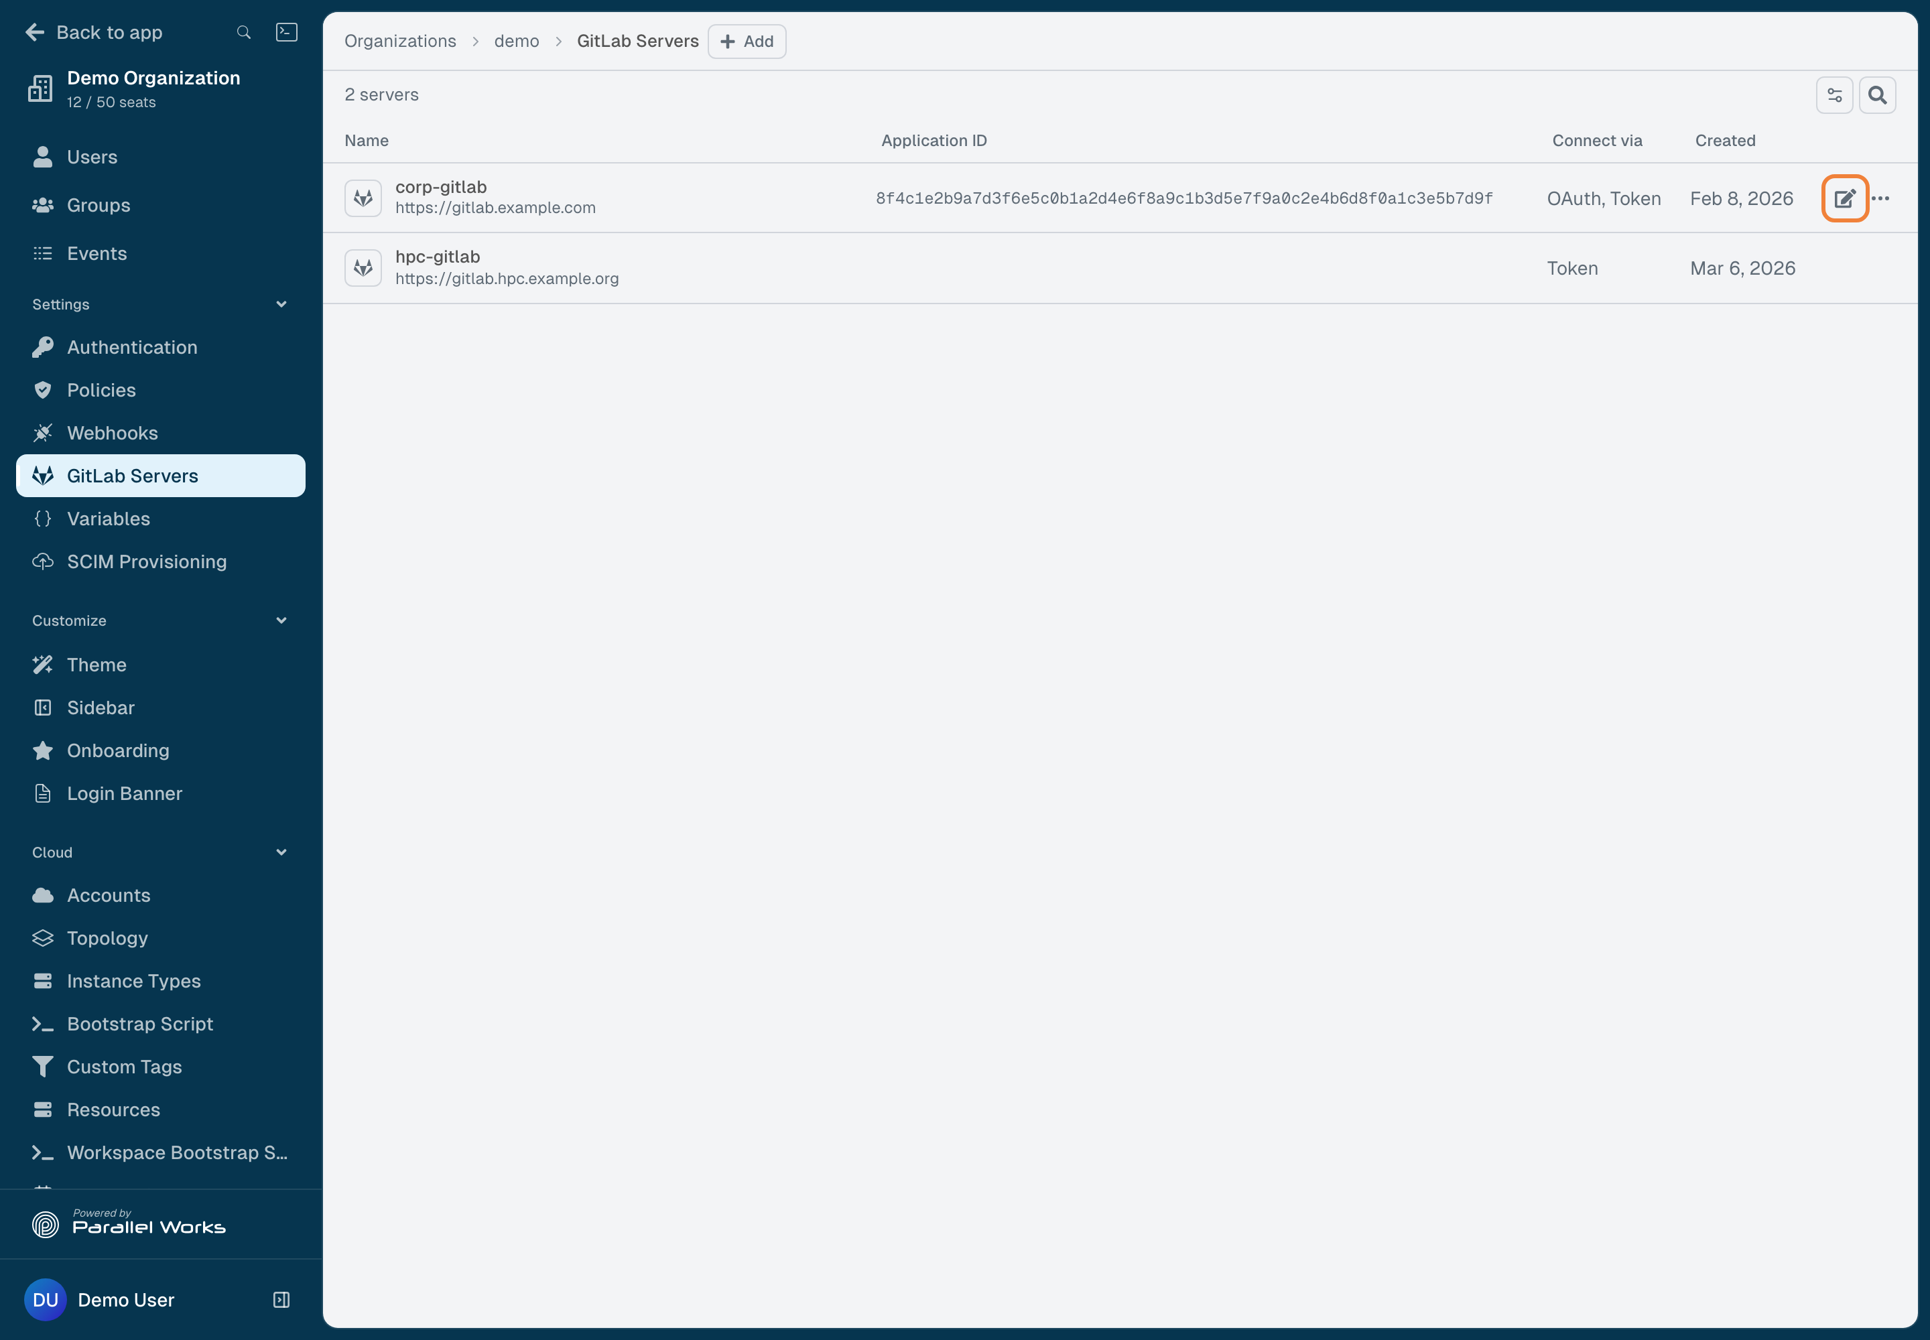Click the Demo Organization title
Screen dimensions: 1930x1340
point(153,77)
